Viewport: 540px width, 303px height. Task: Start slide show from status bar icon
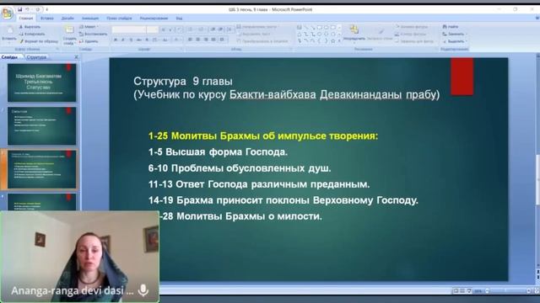(469, 291)
